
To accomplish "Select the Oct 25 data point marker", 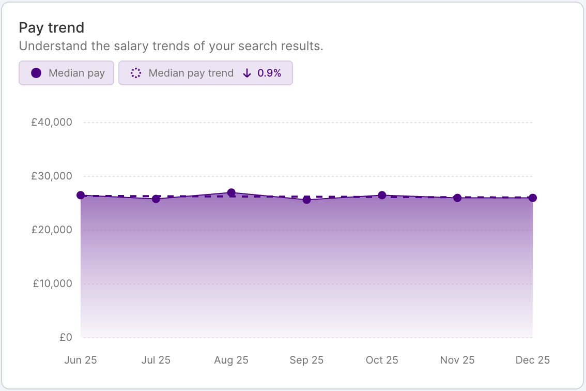I will pyautogui.click(x=382, y=195).
